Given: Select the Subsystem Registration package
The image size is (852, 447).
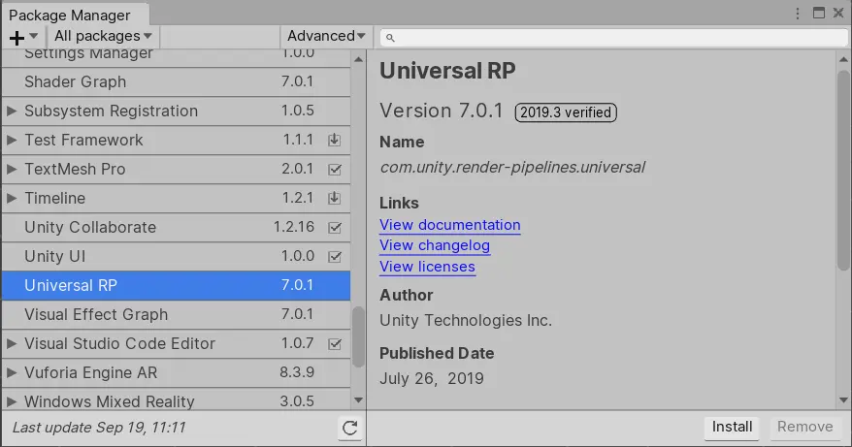Looking at the screenshot, I should (x=176, y=111).
